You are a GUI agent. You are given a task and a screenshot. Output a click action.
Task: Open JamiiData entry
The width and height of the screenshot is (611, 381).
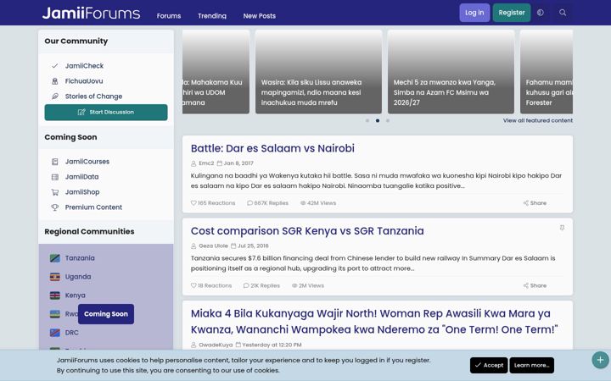click(81, 176)
